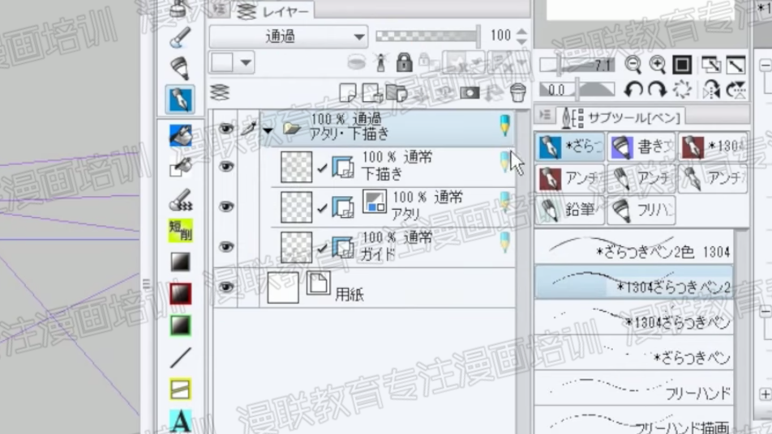The height and width of the screenshot is (434, 772).
Task: Select the marker tool below the brush
Action: (x=180, y=68)
